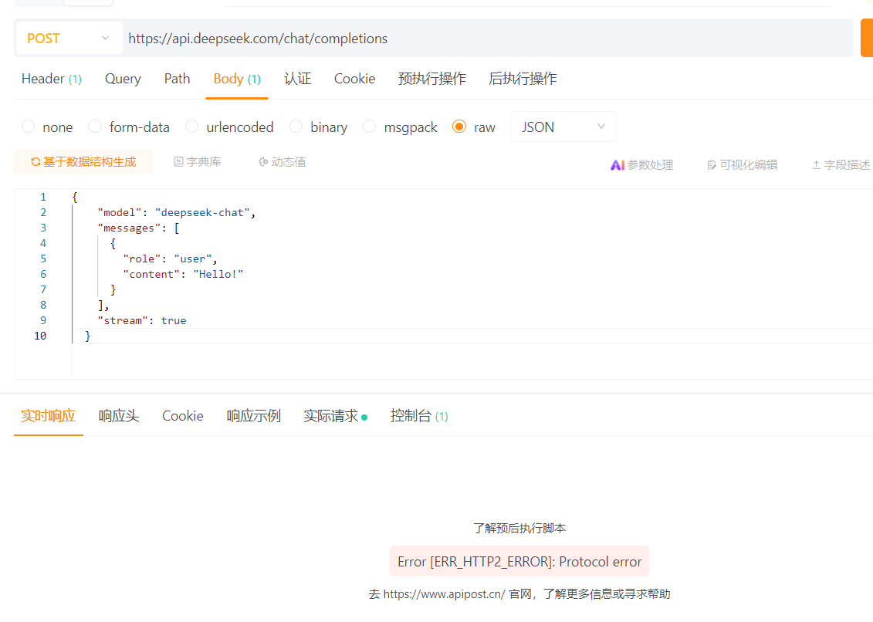The image size is (873, 622).
Task: Switch to the Header tab
Action: coord(51,79)
